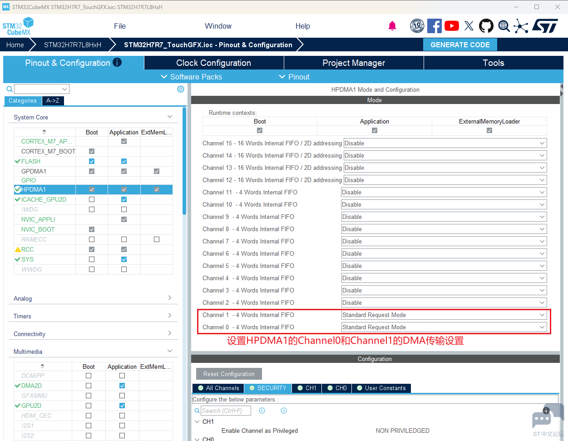Click the sort arrow icon in Multimedia table
Image resolution: width=568 pixels, height=441 pixels.
42,366
